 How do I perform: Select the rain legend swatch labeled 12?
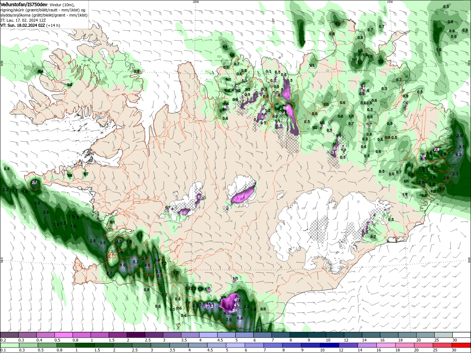[x=348, y=345]
